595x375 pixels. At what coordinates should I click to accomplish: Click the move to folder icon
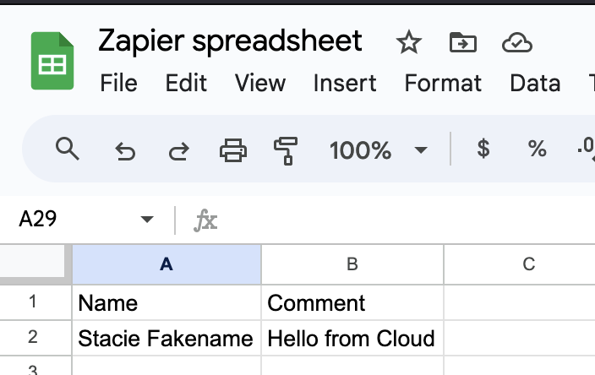point(462,42)
